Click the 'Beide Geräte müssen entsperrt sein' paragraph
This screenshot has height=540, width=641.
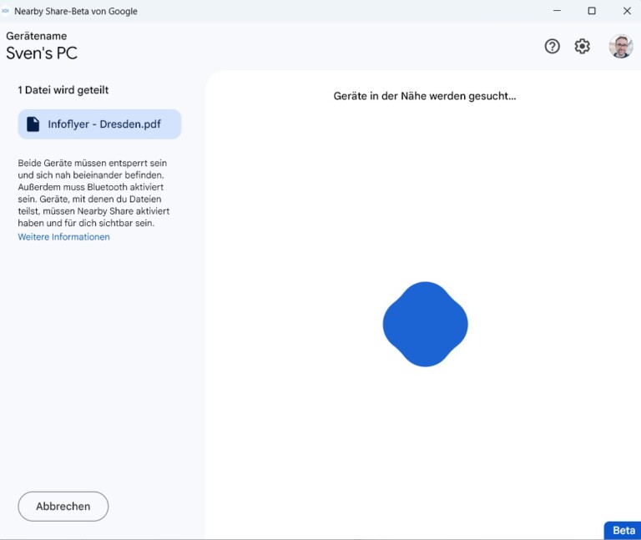pyautogui.click(x=93, y=193)
